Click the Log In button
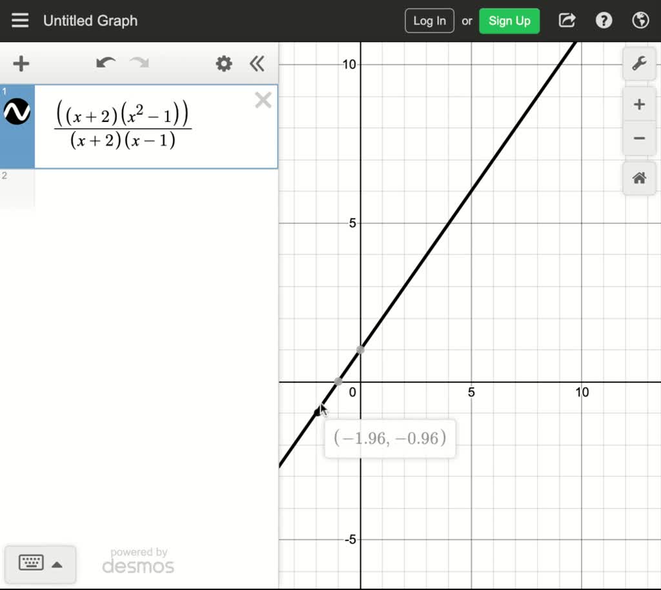The image size is (661, 590). [x=429, y=20]
